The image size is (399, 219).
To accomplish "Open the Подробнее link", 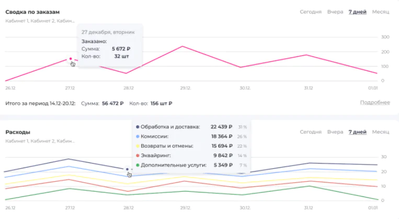I will [375, 102].
